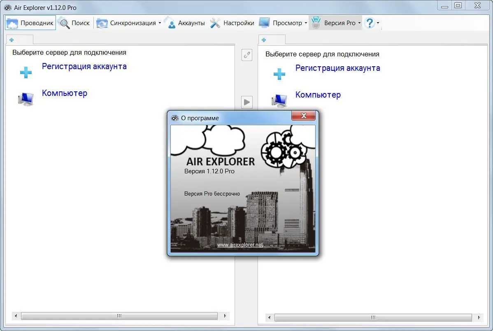
Task: Select Компьютер in the left pane
Action: pos(65,93)
